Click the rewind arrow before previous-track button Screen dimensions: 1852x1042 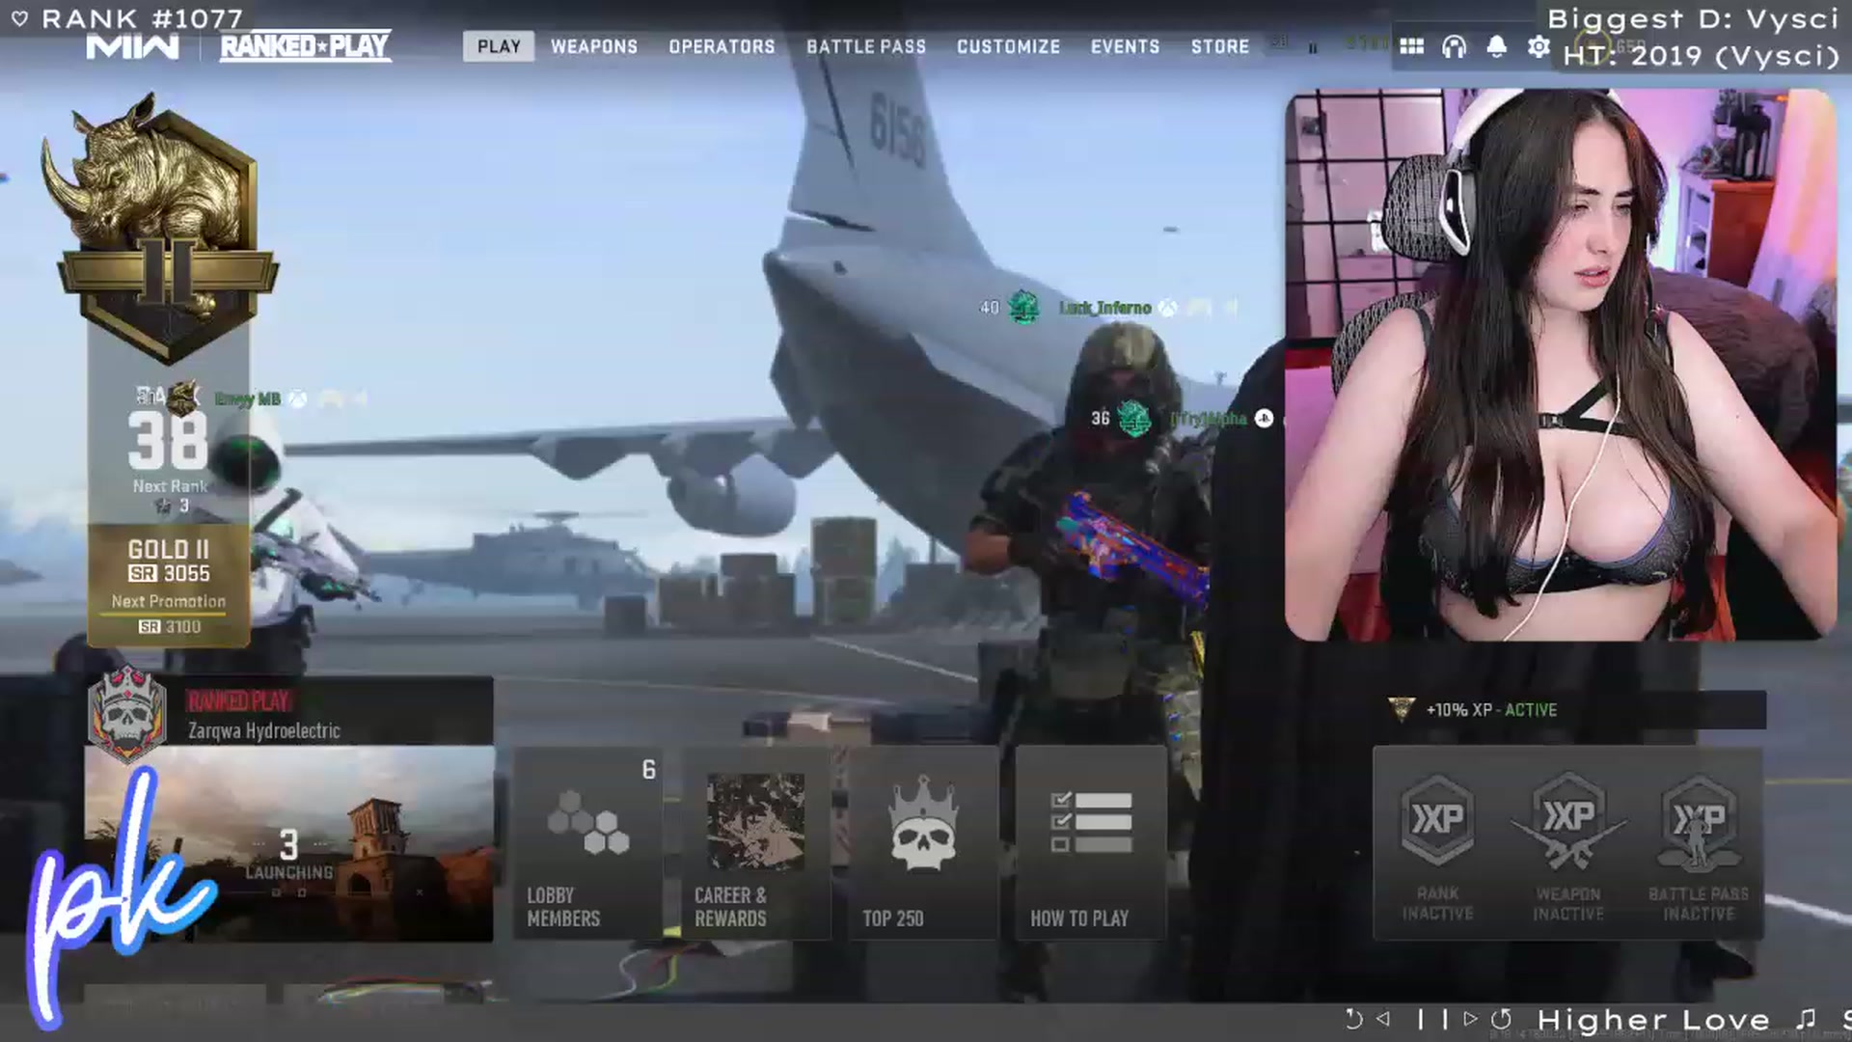1354,1019
